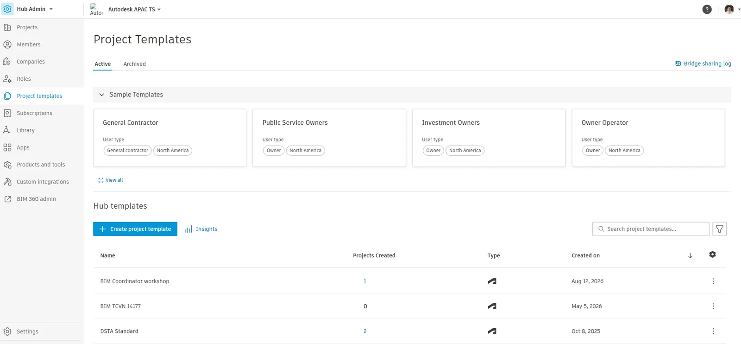The height and width of the screenshot is (344, 741).
Task: Click the Products and tools icon
Action: click(x=7, y=165)
